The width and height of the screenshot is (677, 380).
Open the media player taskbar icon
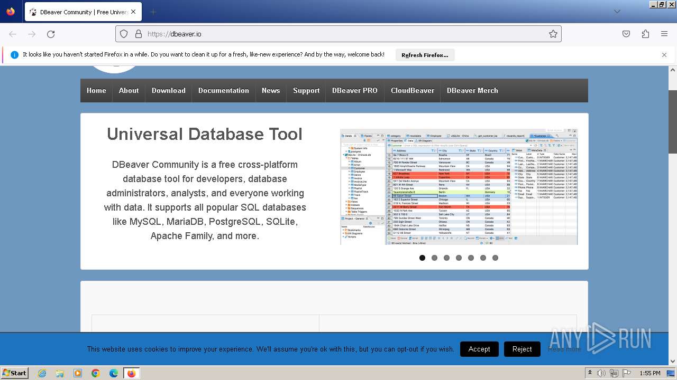[x=78, y=373]
